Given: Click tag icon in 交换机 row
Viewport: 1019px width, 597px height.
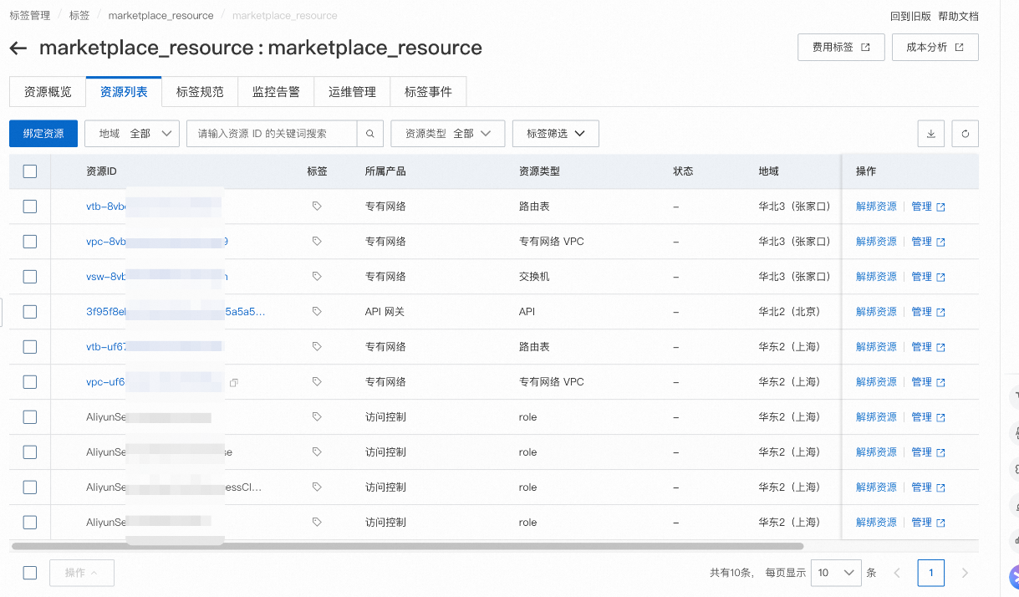Looking at the screenshot, I should coord(317,277).
